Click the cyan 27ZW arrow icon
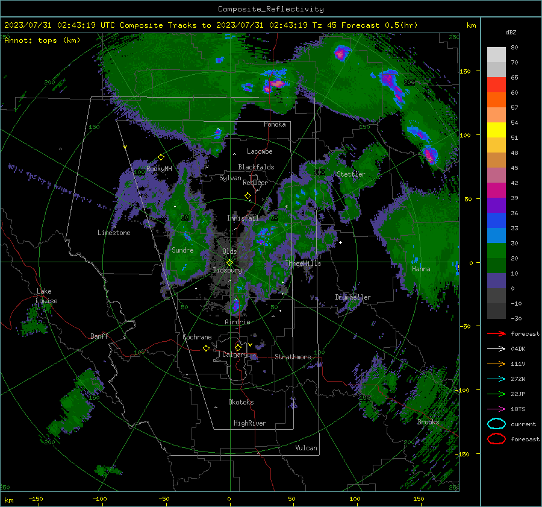Screen dimensions: 542x507 496,379
